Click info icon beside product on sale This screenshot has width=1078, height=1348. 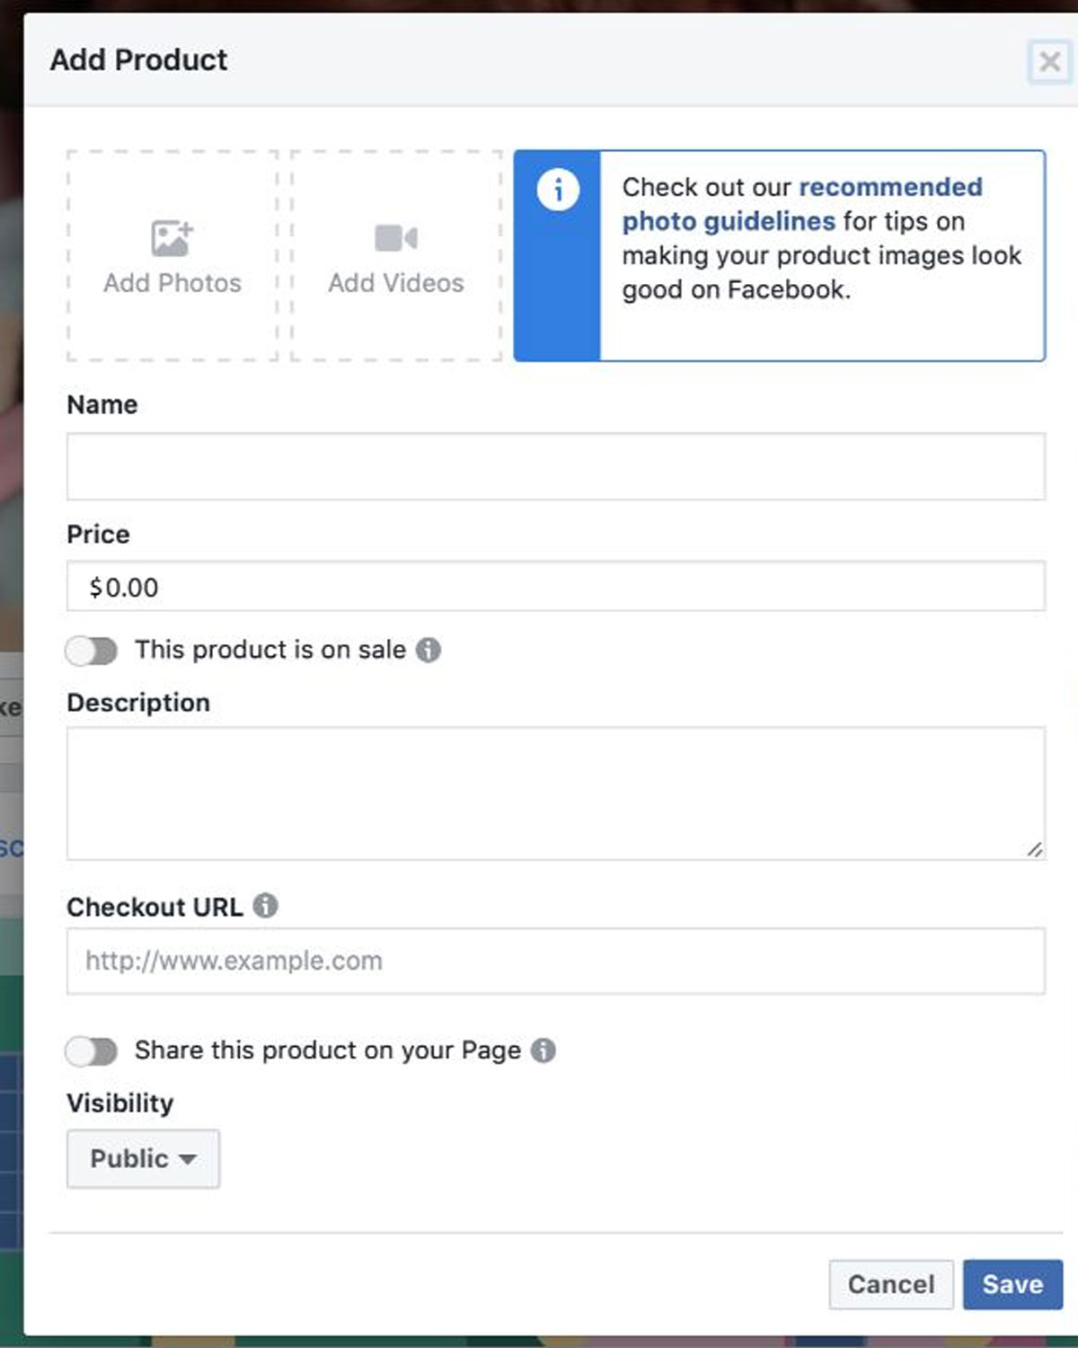429,650
